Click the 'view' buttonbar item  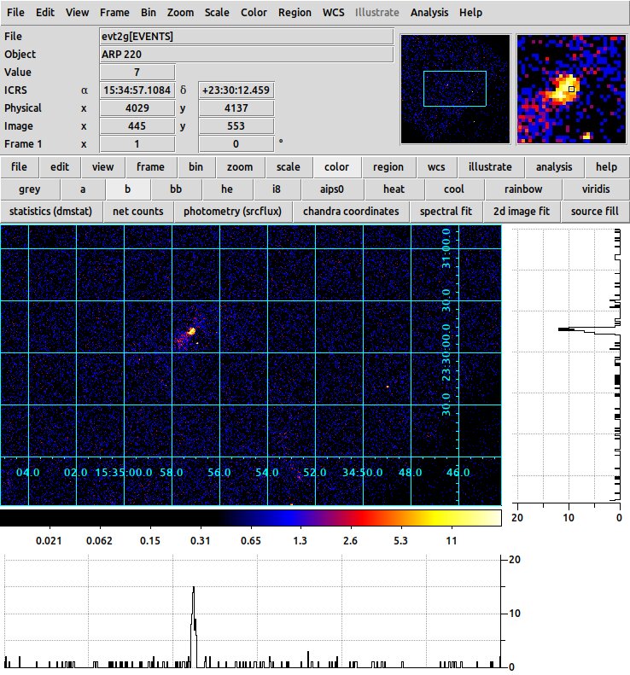pyautogui.click(x=102, y=167)
